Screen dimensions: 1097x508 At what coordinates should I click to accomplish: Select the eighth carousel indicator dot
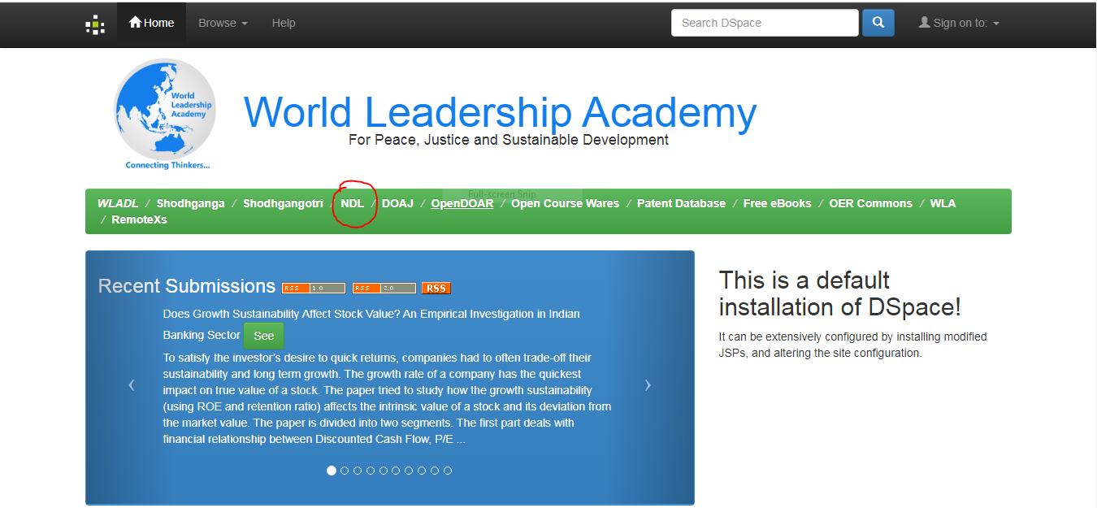422,471
